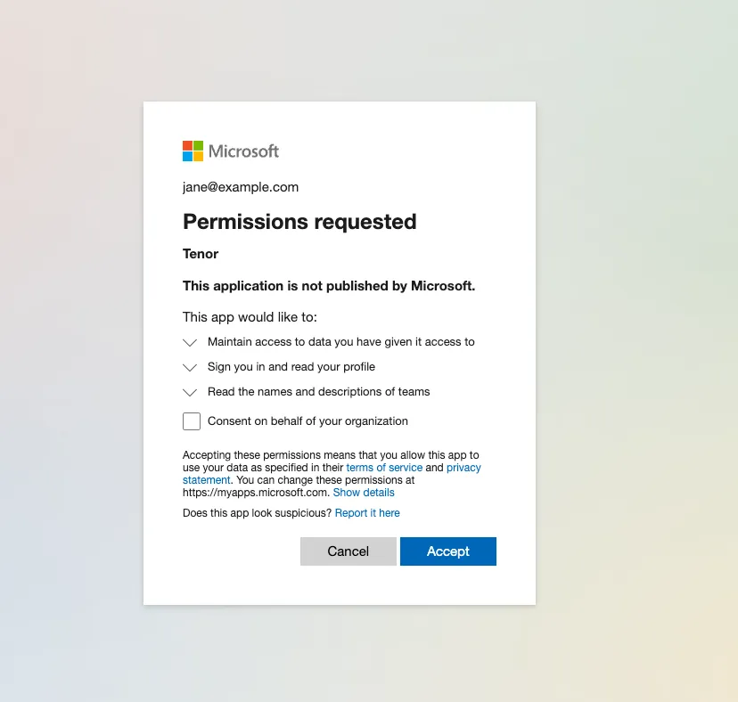
Task: Click the Tenor application name
Action: point(201,254)
